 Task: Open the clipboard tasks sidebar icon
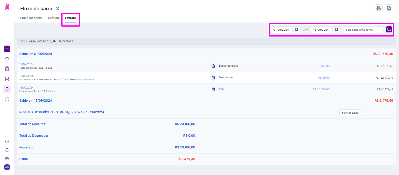[7, 69]
